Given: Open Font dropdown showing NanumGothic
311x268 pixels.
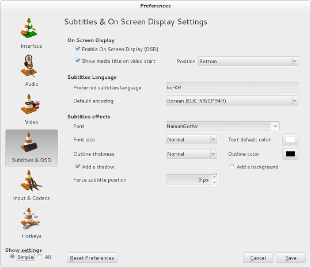Looking at the screenshot, I should pyautogui.click(x=223, y=126).
